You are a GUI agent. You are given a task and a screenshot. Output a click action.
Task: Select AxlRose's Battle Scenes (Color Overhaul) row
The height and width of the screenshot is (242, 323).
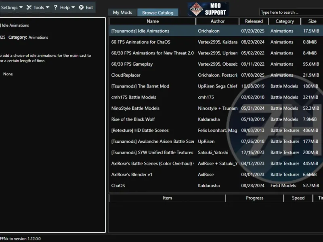pos(216,164)
